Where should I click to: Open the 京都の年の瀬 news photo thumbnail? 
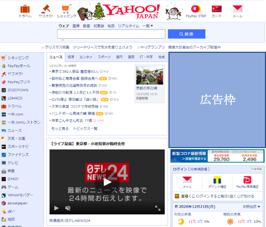tap(150, 75)
